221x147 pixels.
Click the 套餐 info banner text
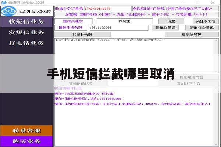click(x=136, y=14)
